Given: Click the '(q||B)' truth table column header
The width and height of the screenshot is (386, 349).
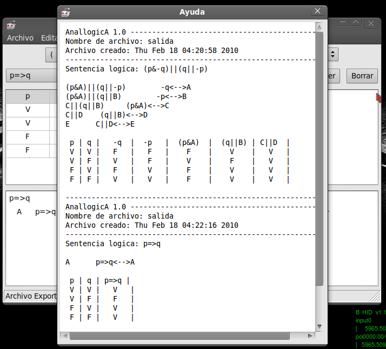Looking at the screenshot, I should point(234,143).
